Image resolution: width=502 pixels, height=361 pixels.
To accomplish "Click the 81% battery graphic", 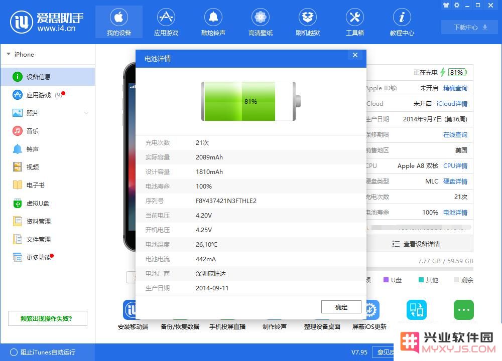I will click(251, 101).
